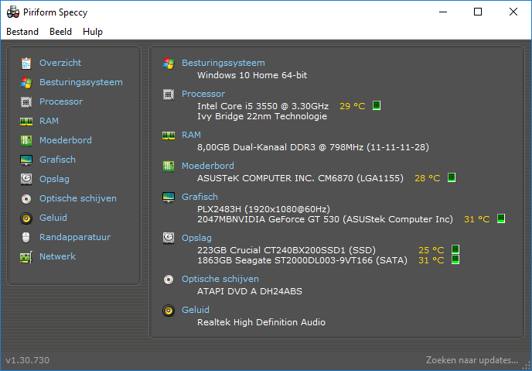This screenshot has height=371, width=532.
Task: Go to Moederbord section in sidebar
Action: (x=66, y=140)
